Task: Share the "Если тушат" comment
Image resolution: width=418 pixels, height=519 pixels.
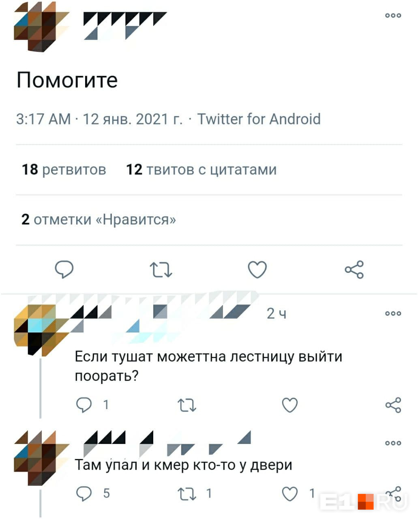Action: 393,405
